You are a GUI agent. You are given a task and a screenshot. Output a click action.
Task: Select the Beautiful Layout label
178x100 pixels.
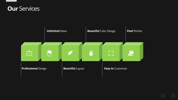click(x=74, y=69)
